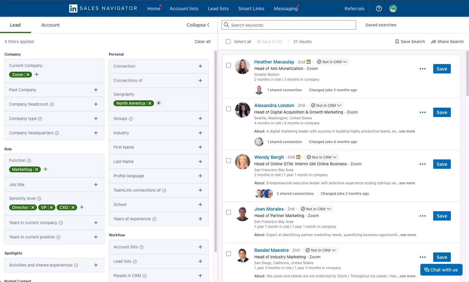Open Alexandra London's Not in CRM dropdown
The height and width of the screenshot is (282, 469).
coord(326,105)
